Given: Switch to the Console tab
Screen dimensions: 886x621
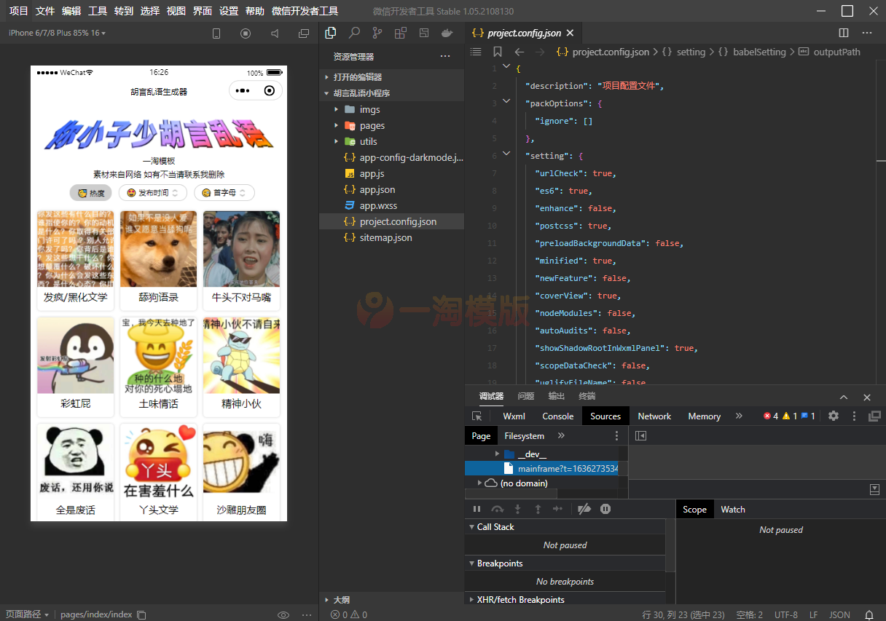Looking at the screenshot, I should pos(557,416).
